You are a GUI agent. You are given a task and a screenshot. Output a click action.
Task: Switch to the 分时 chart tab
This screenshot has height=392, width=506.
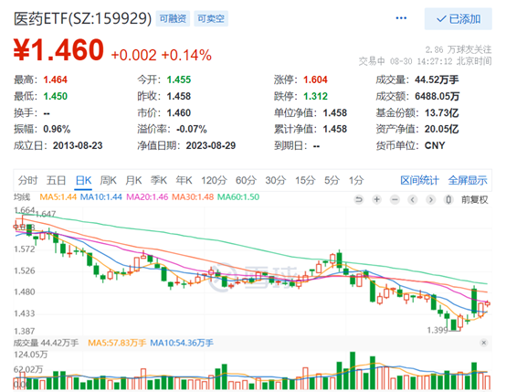coord(27,180)
